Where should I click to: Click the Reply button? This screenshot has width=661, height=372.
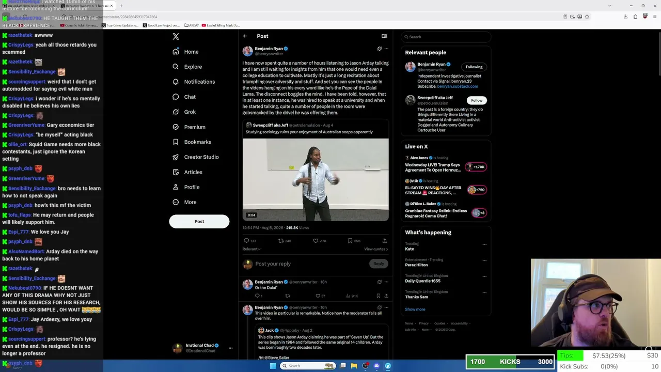coord(379,264)
